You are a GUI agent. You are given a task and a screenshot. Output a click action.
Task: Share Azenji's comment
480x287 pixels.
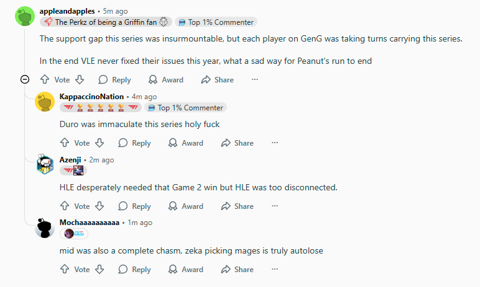238,206
